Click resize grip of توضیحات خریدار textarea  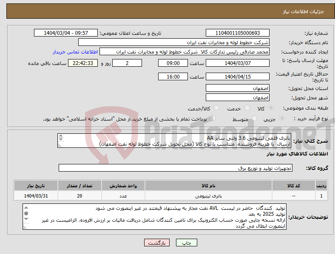tap(25, 228)
